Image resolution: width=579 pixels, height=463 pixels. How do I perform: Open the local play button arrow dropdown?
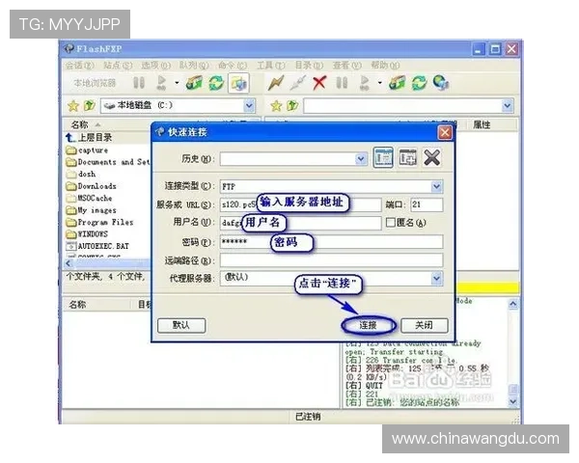point(177,83)
